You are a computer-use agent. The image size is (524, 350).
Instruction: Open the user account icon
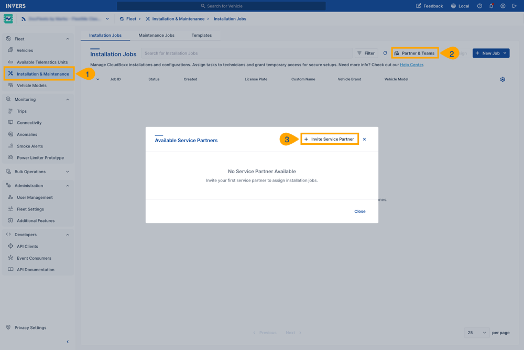[x=503, y=6]
